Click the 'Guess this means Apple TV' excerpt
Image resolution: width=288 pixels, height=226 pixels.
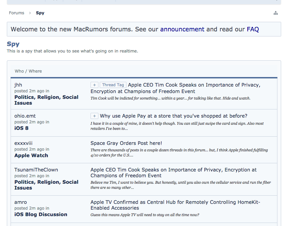(x=145, y=215)
